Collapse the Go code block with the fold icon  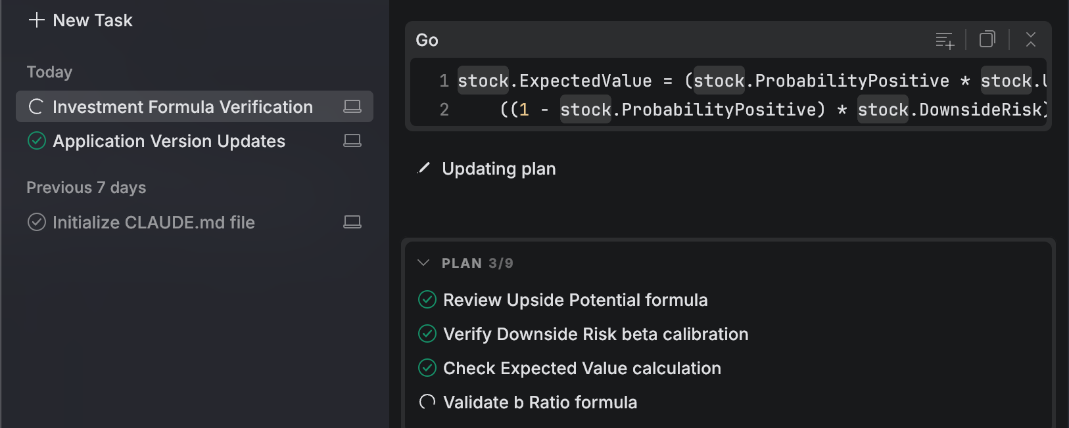(x=1030, y=39)
